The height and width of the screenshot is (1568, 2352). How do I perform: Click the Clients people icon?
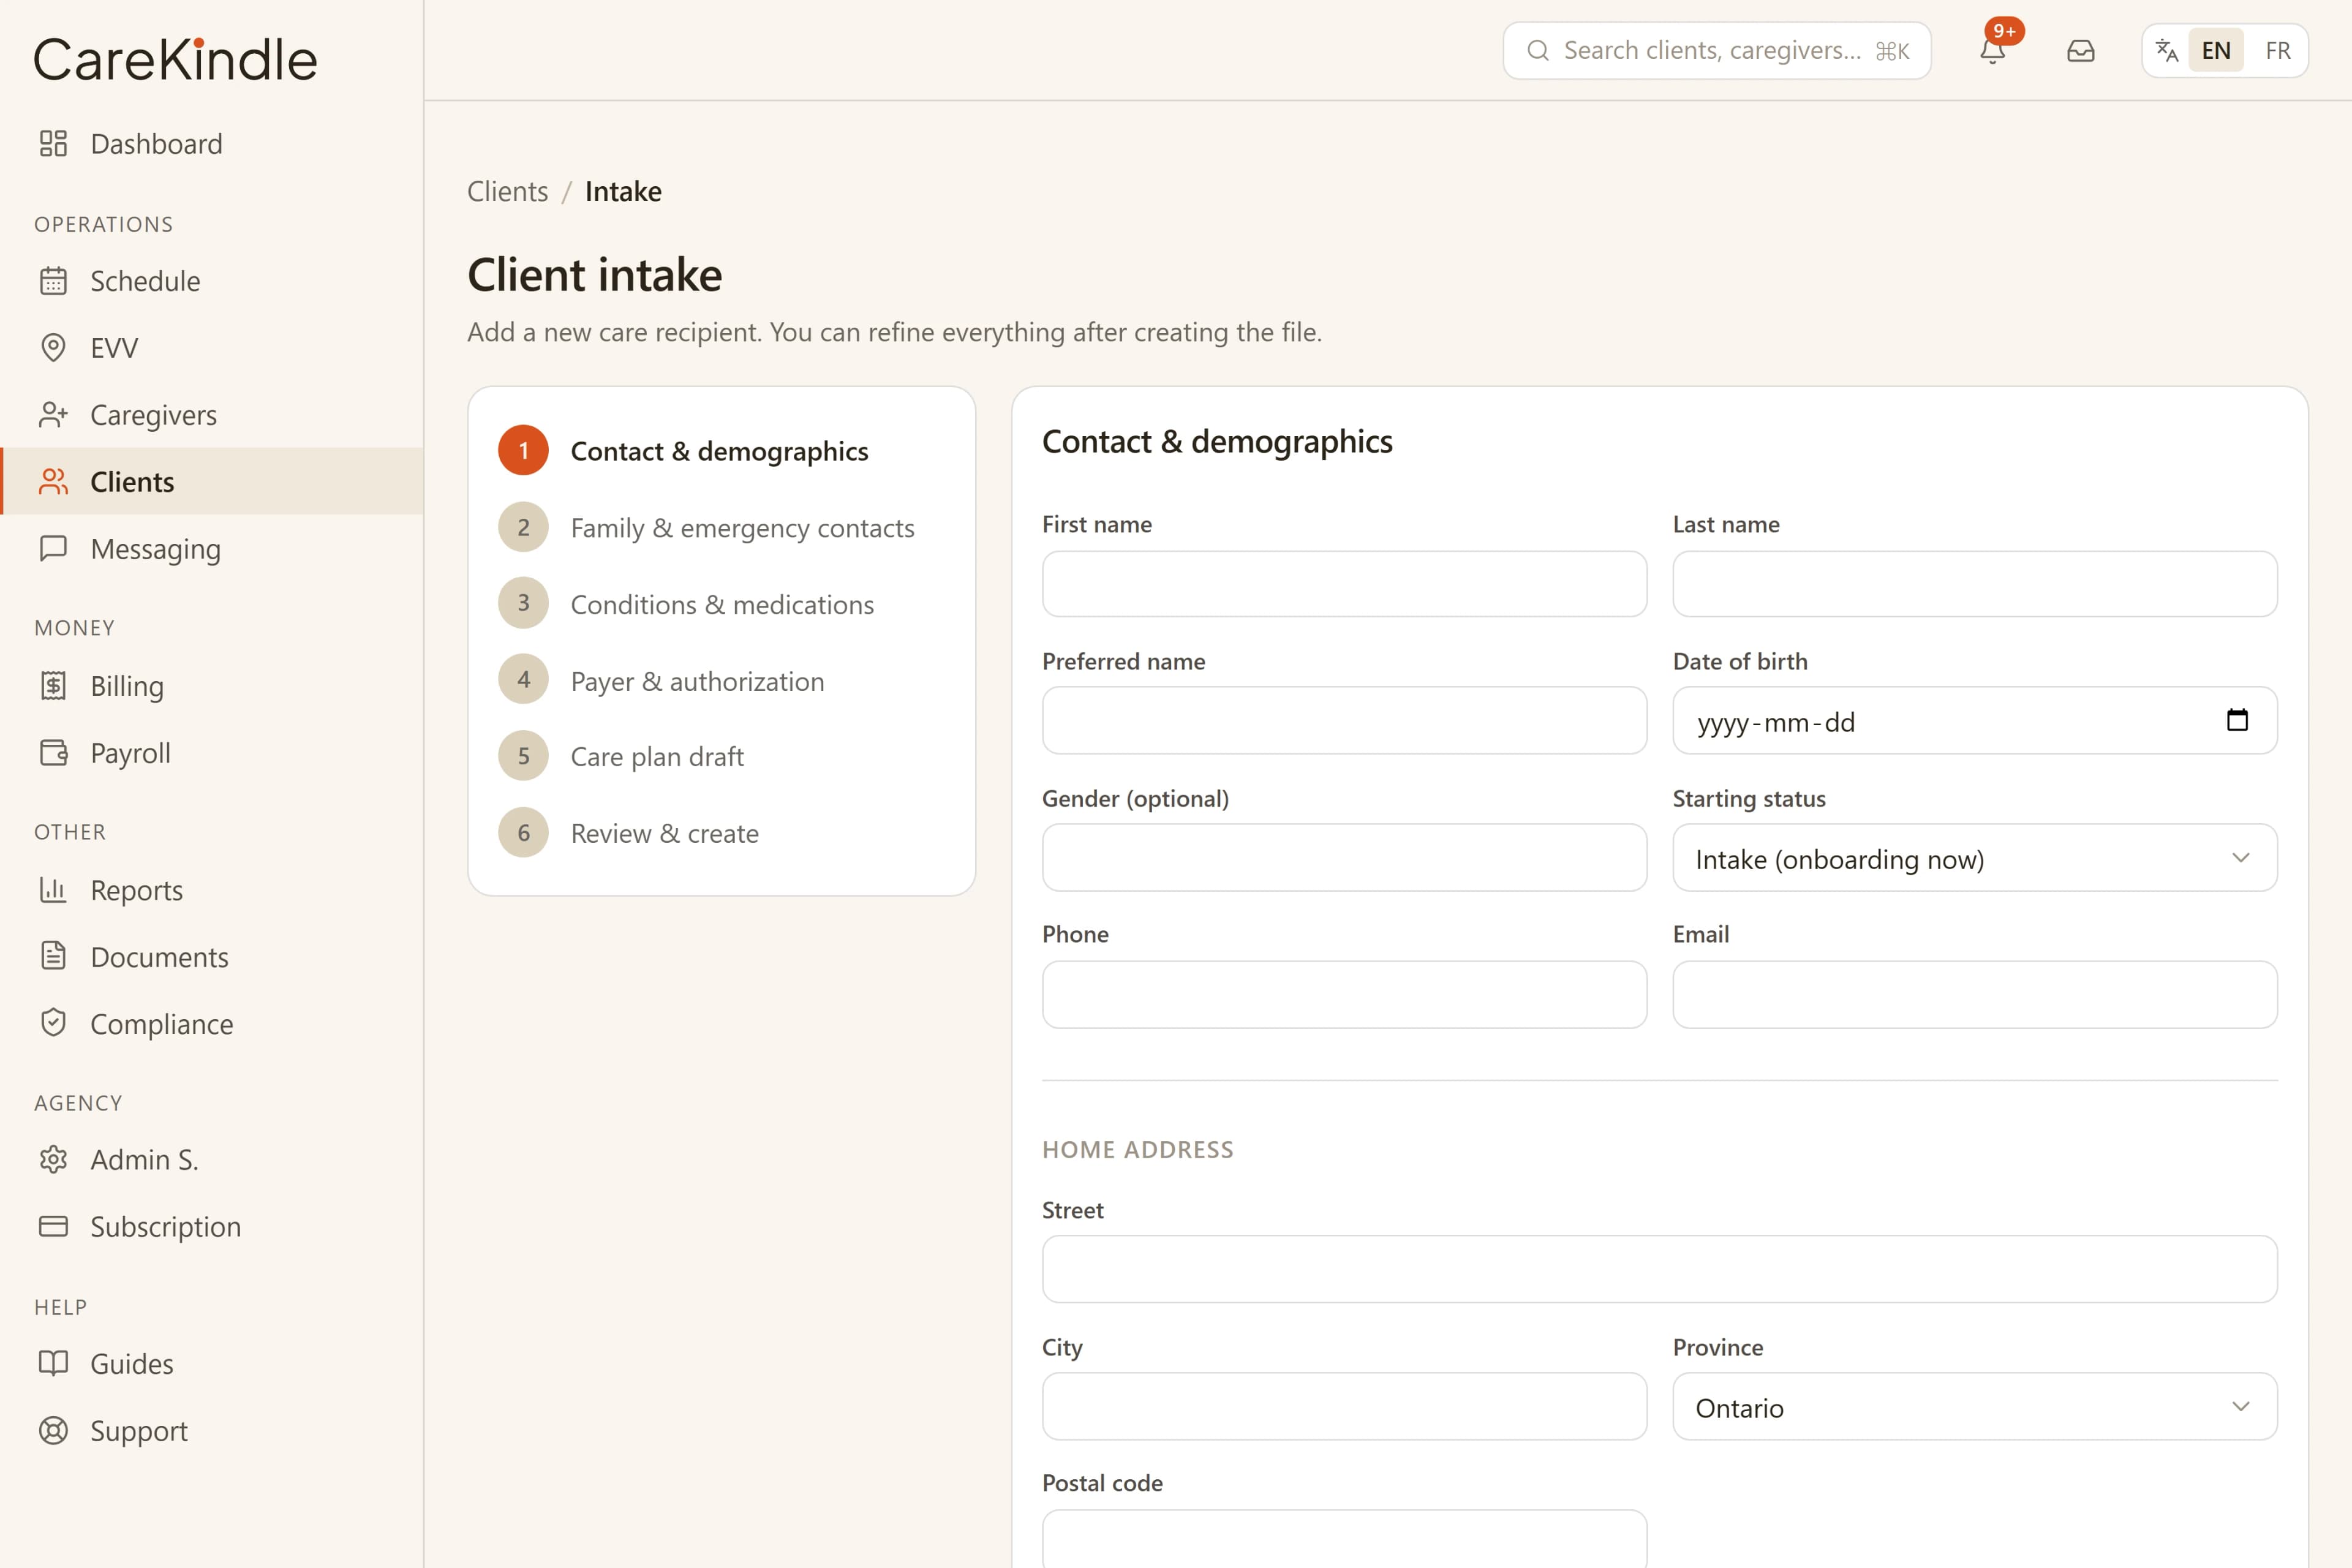[53, 482]
